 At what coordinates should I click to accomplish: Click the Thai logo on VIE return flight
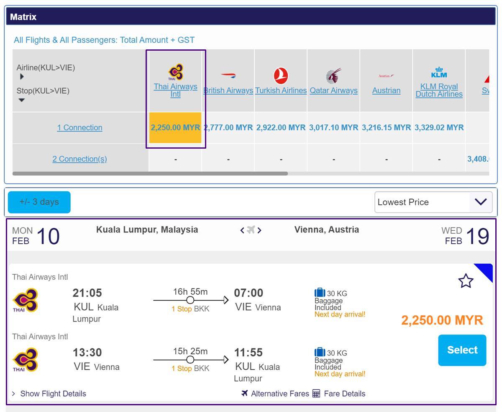(25, 360)
